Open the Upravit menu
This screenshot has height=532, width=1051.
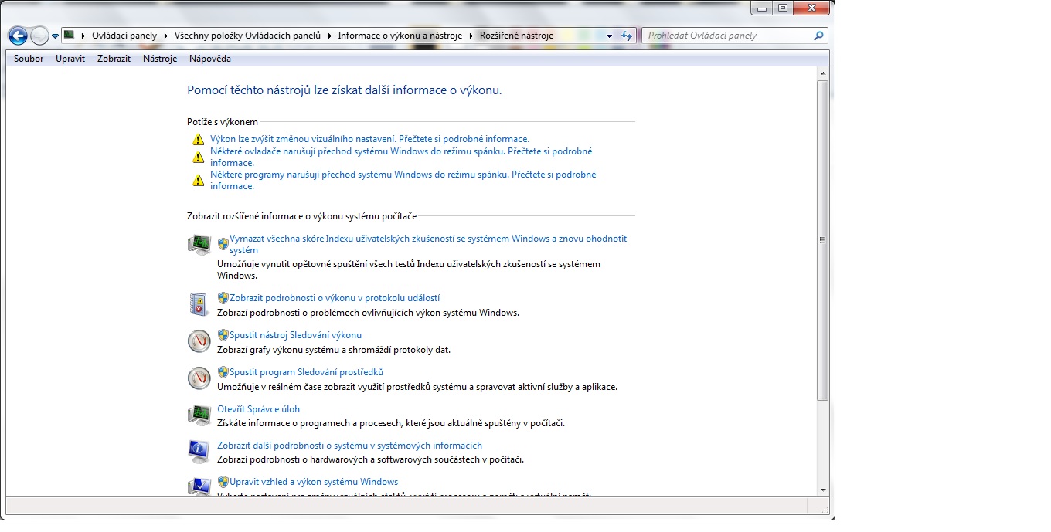70,59
